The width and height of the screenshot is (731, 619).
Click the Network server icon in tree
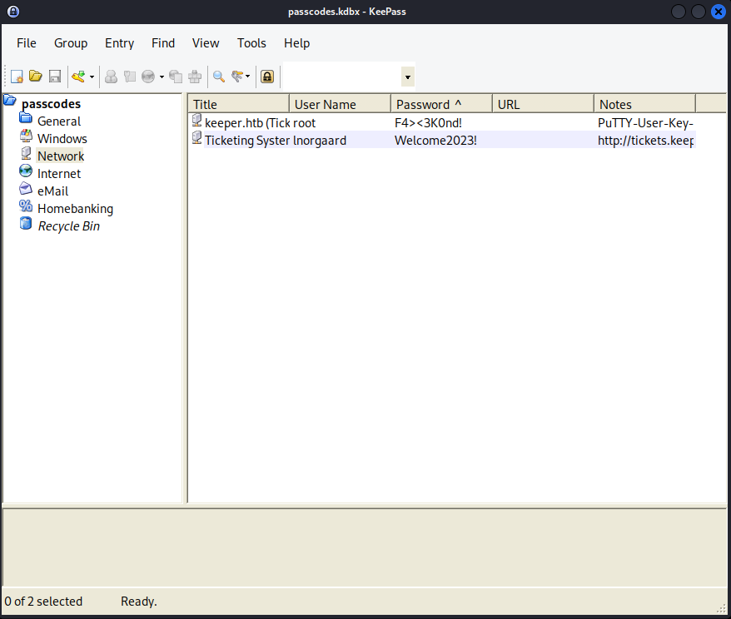[x=26, y=153]
